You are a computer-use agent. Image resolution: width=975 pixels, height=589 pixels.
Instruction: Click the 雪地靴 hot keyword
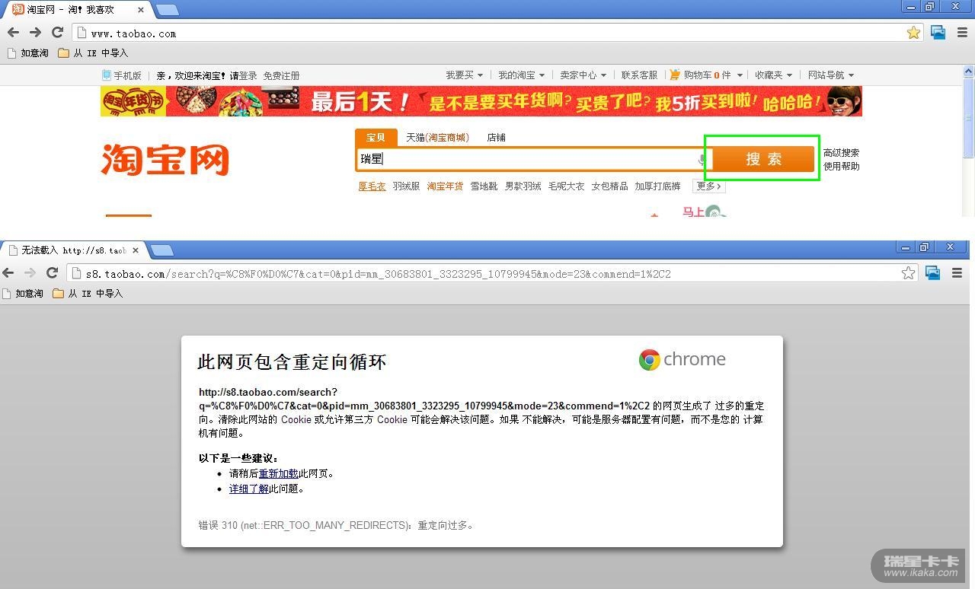pyautogui.click(x=484, y=186)
